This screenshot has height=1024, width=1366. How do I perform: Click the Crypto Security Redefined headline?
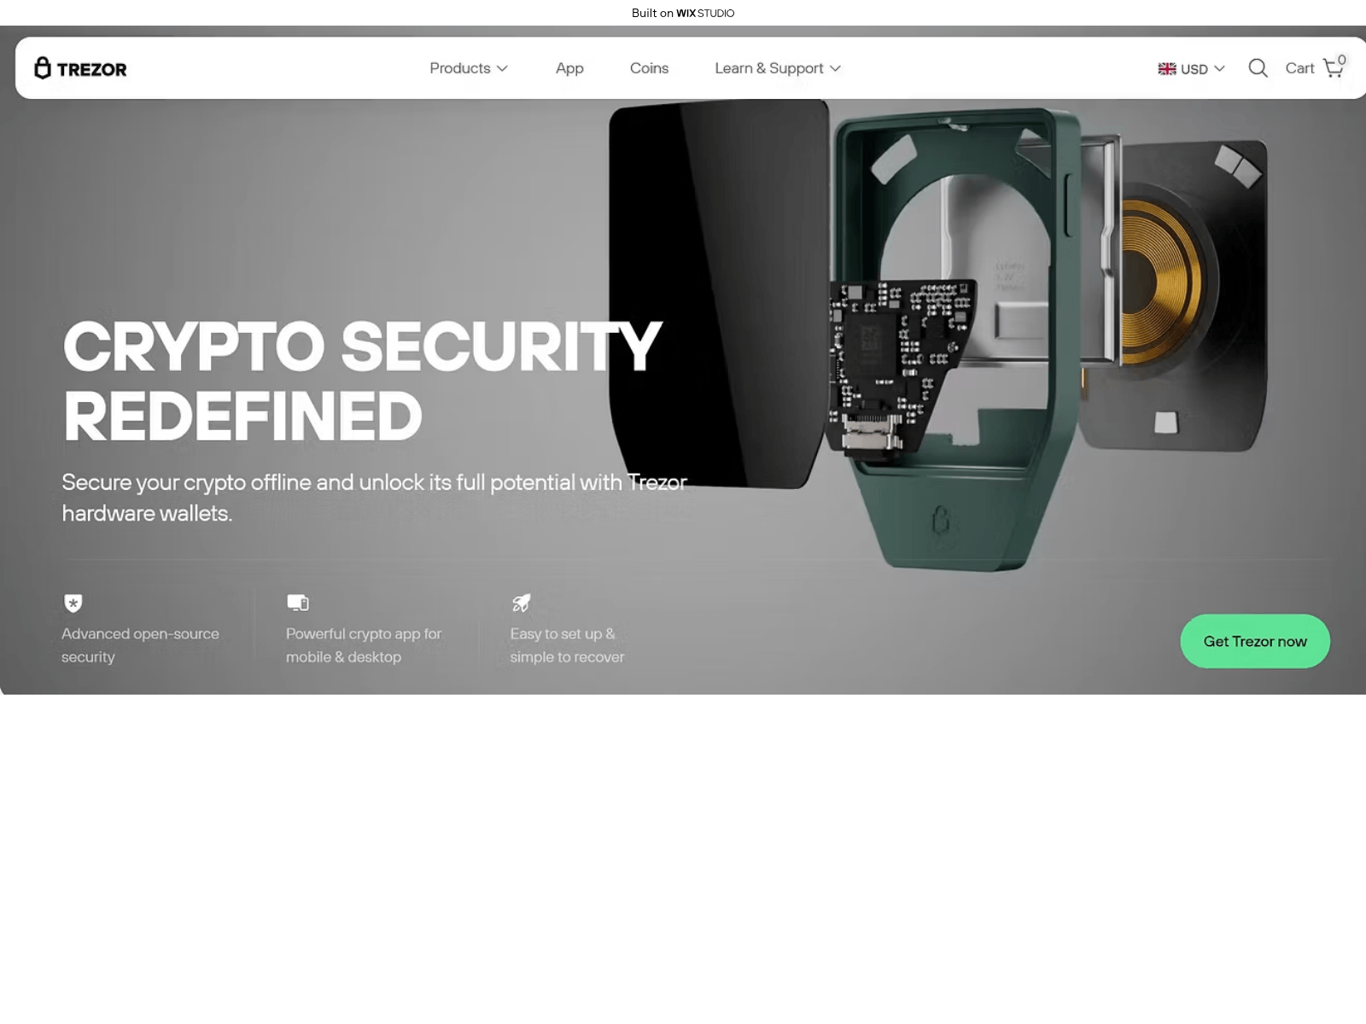point(362,381)
